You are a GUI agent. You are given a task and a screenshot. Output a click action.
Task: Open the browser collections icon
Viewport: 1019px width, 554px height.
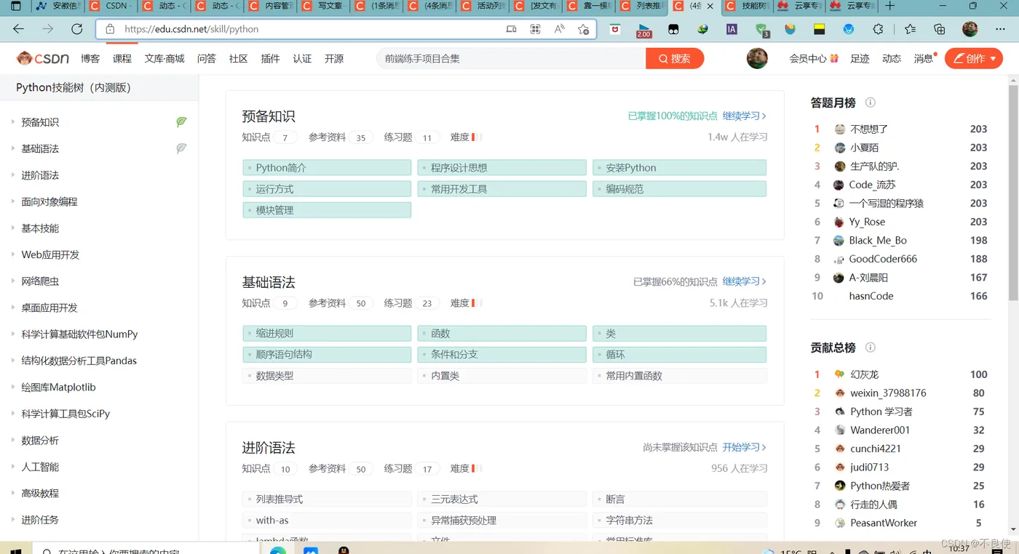tap(939, 29)
